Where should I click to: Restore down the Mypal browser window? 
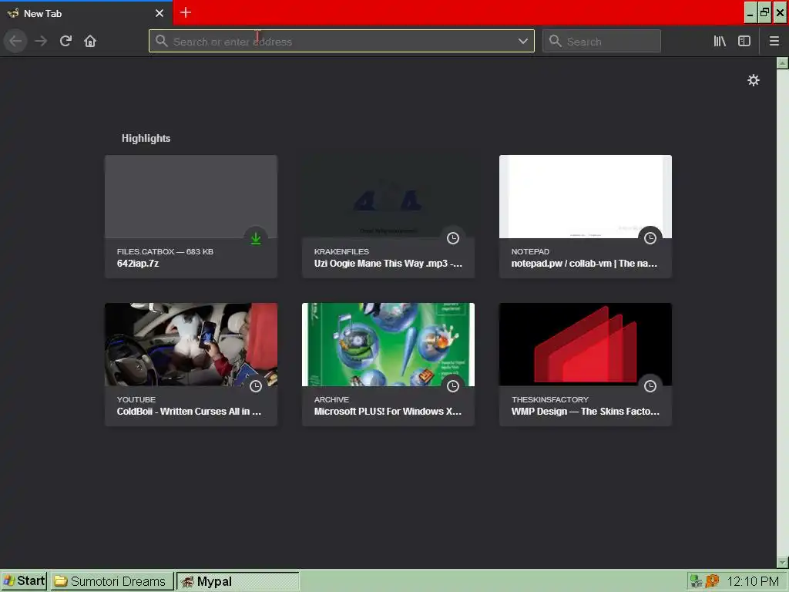click(x=765, y=13)
